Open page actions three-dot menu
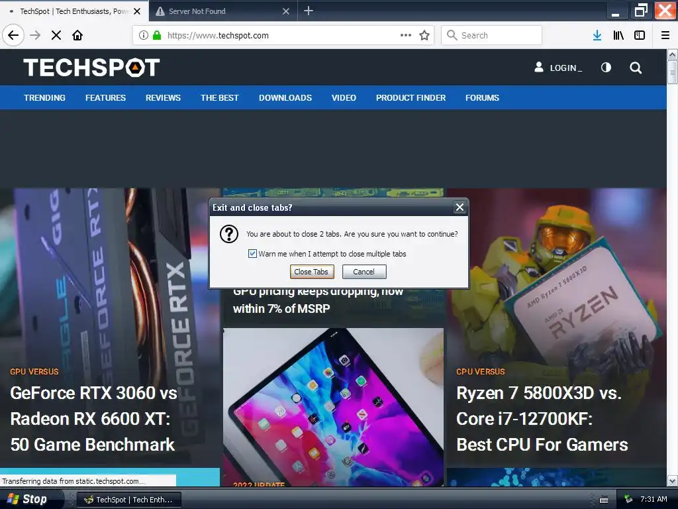 pos(406,35)
